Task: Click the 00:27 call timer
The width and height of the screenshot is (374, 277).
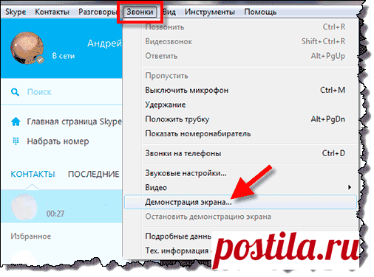Action: click(x=55, y=214)
